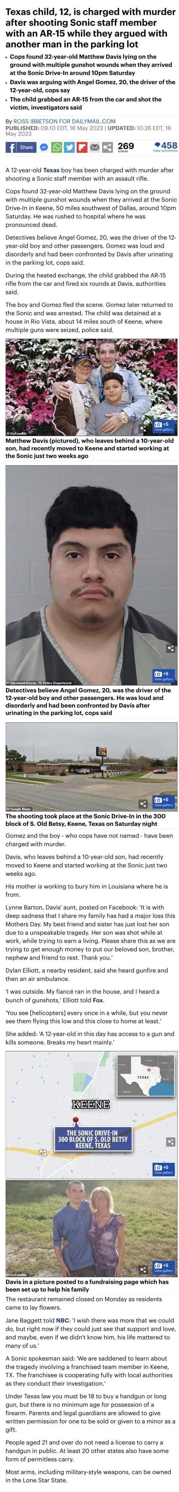Screen dimensions: 179x1492
Task: View gallery on Angel Gomez mugshot
Action: tap(163, 676)
